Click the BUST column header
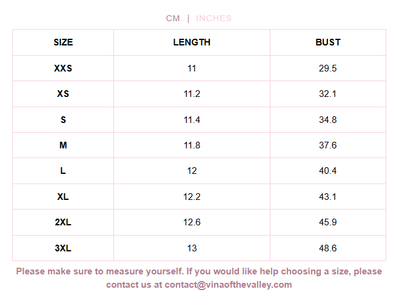Screen dimensions: 399x298 pyautogui.click(x=328, y=42)
